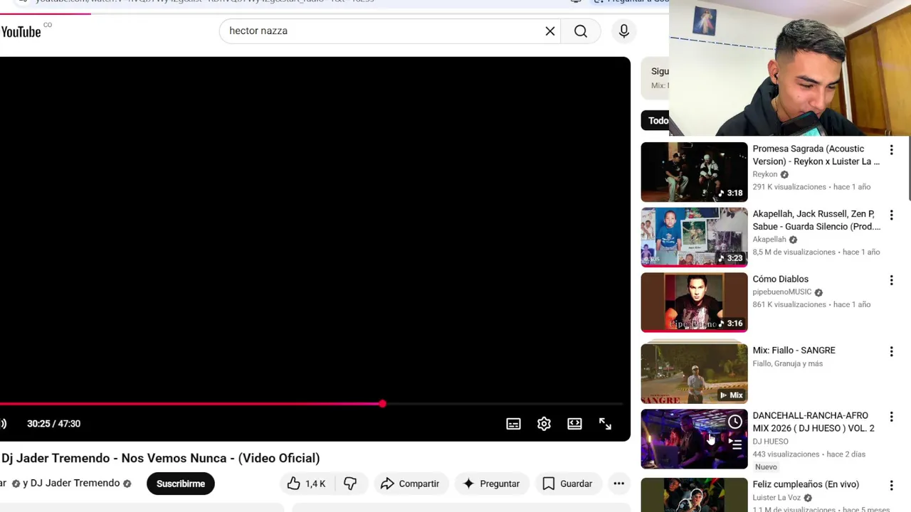Click the DJ HUESO channel name
Viewport: 911px width, 512px height.
[x=771, y=442]
